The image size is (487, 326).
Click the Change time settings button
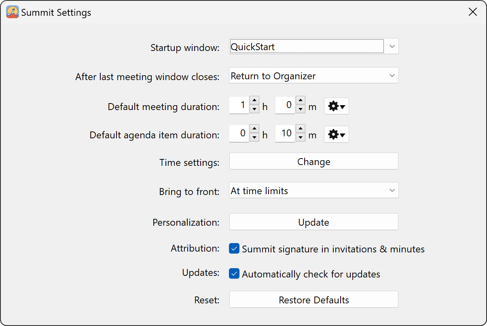[x=313, y=161]
